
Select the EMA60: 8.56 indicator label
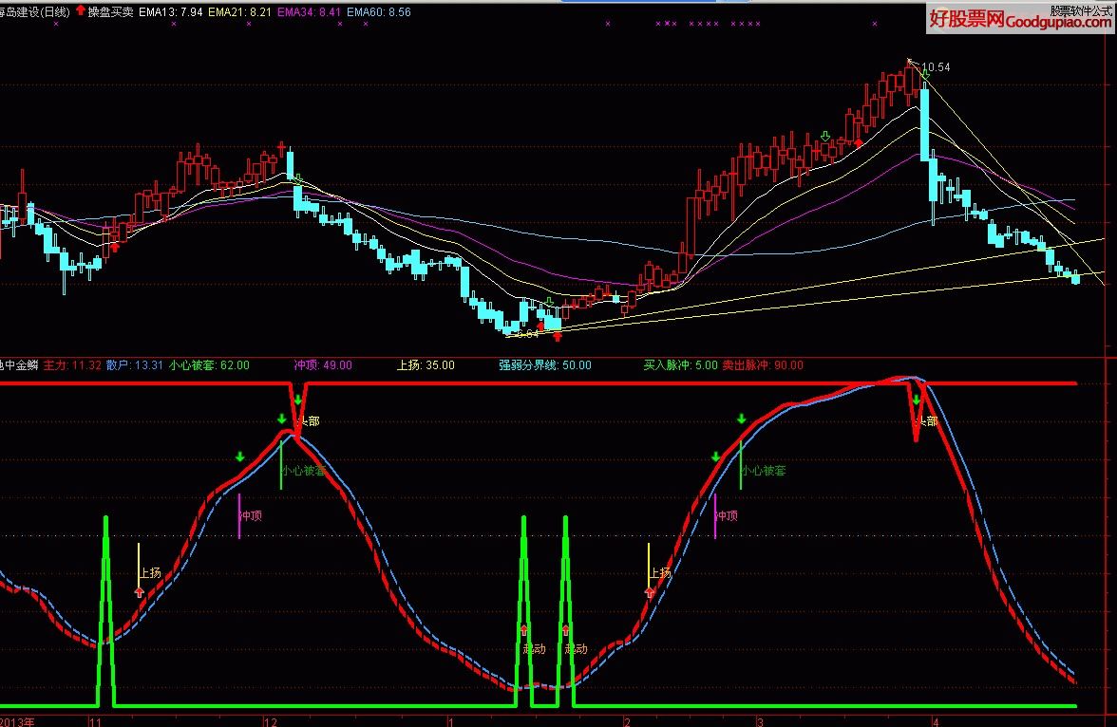(378, 12)
